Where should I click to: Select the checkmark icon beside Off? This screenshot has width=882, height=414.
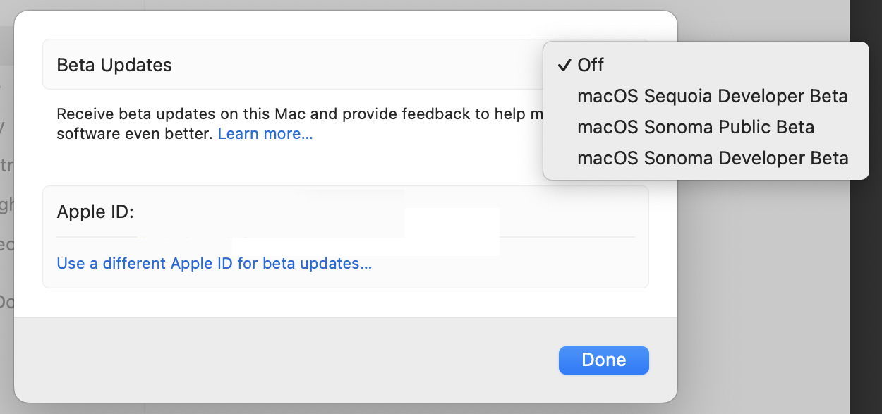[x=564, y=65]
